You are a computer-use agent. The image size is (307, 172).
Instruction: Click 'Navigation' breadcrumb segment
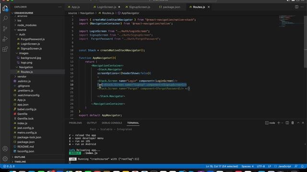pos(87,13)
